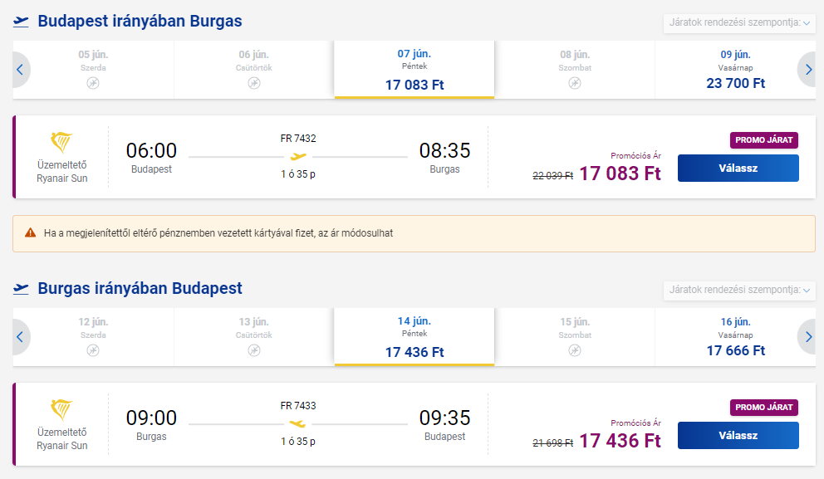Open the outbound Járatok rendezési szempontja dropdown
The image size is (824, 479).
pos(739,23)
